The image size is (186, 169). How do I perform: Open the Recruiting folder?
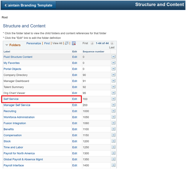(10, 111)
